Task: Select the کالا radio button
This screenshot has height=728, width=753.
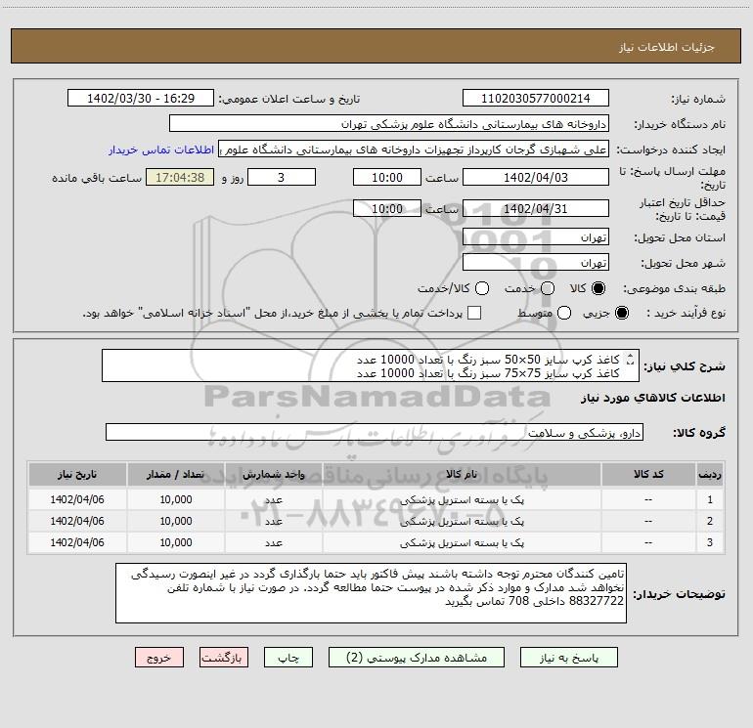Action: pyautogui.click(x=598, y=288)
